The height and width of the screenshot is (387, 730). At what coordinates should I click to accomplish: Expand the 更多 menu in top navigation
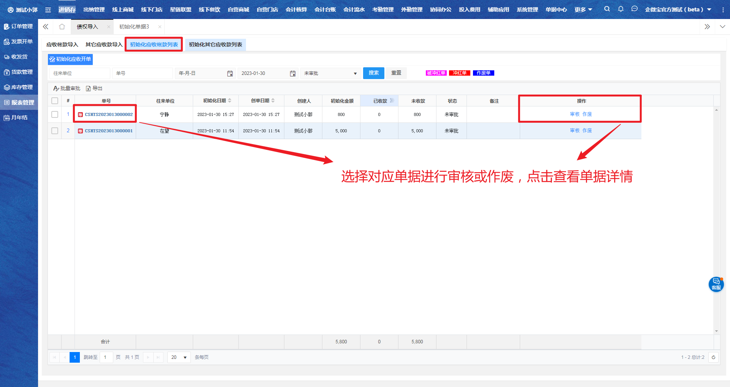pyautogui.click(x=583, y=10)
